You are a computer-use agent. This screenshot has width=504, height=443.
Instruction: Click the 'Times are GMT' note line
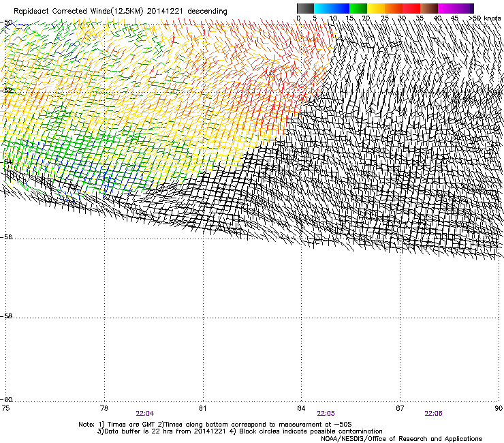click(215, 425)
